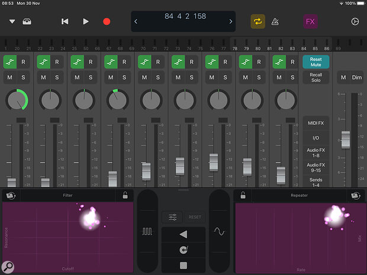Screen dimensions: 367x275
Task: Select the Sends 1-4 view
Action: 316,182
